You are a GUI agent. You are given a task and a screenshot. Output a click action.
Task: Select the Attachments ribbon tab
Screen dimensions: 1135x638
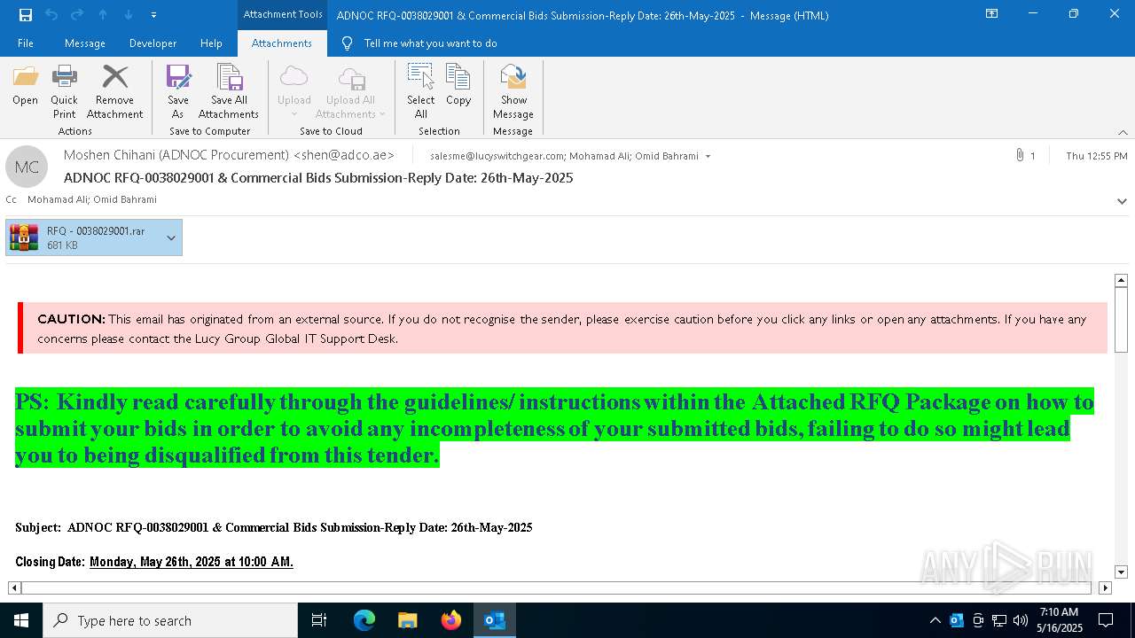coord(282,43)
